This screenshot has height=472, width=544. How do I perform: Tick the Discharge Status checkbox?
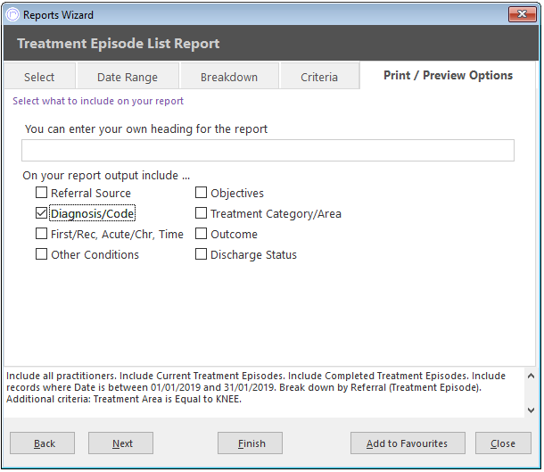pos(201,254)
